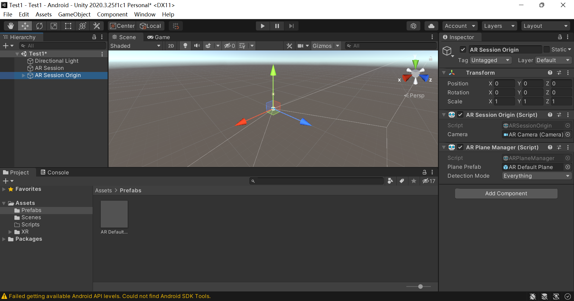This screenshot has width=574, height=301.
Task: Open the Layers dropdown
Action: coord(499,26)
